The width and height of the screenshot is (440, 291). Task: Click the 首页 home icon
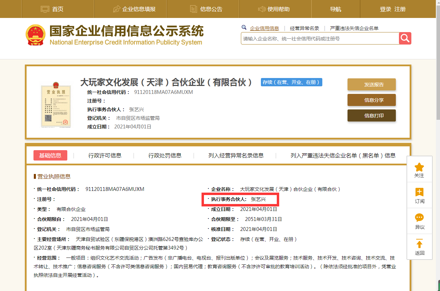[x=45, y=9]
